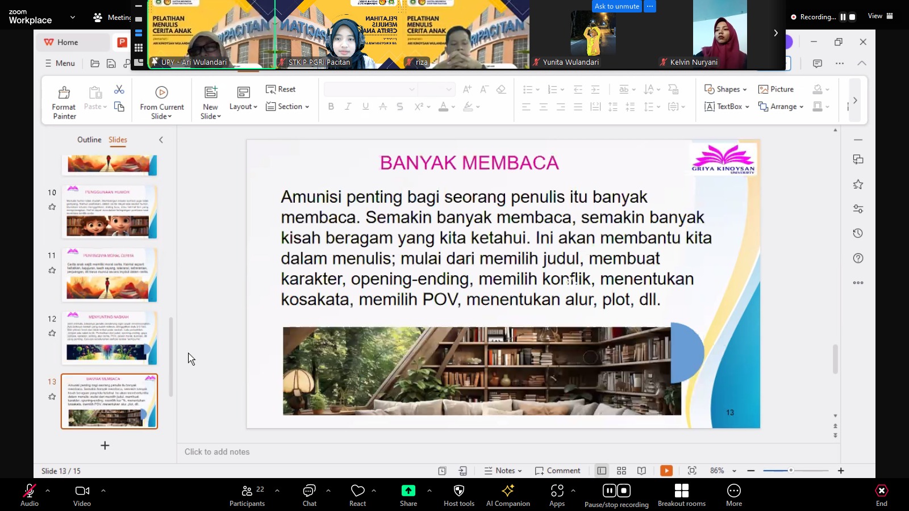
Task: Open the Layout dropdown
Action: pos(243,106)
